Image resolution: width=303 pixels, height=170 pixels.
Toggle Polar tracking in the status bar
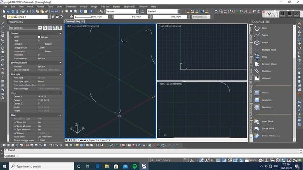click(x=230, y=161)
